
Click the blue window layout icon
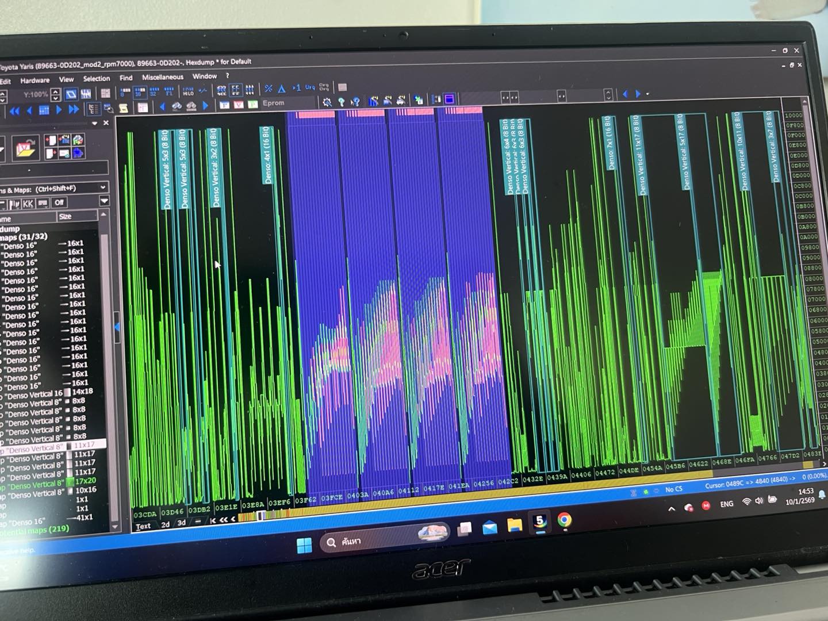[450, 99]
